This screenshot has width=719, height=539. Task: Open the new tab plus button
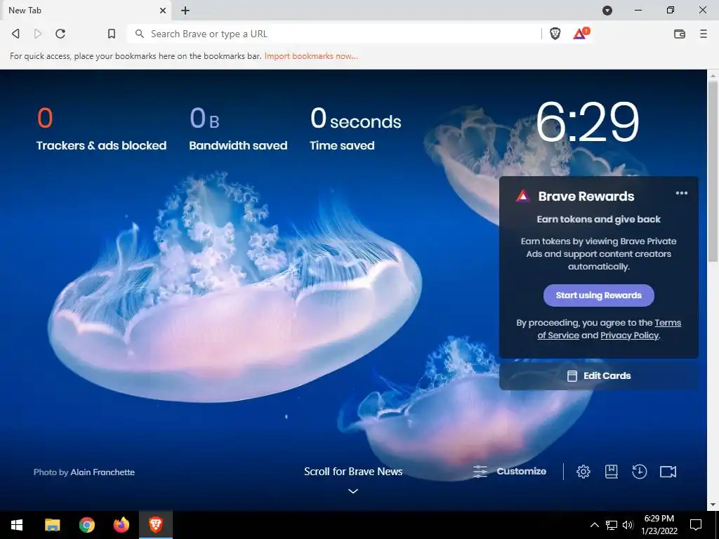[x=185, y=10]
